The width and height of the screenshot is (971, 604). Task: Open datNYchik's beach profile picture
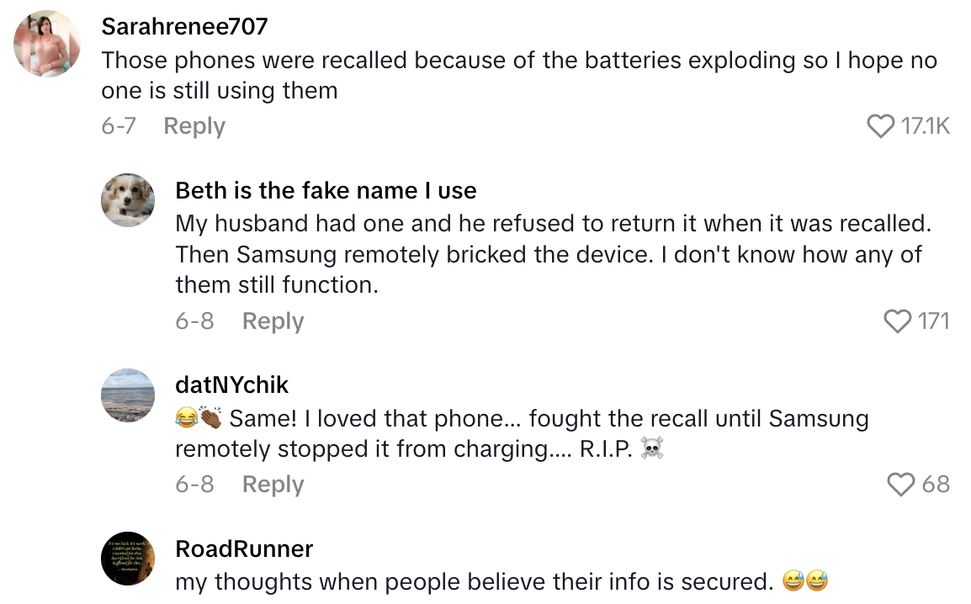tap(127, 395)
